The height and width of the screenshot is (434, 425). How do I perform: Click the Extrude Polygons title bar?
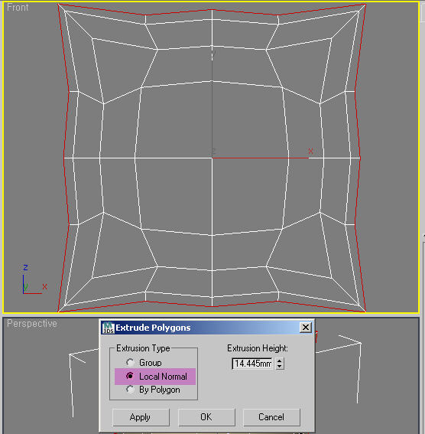coord(207,328)
